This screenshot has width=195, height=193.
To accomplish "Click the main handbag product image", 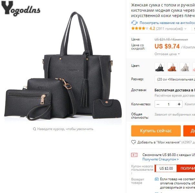I will click(x=63, y=66).
